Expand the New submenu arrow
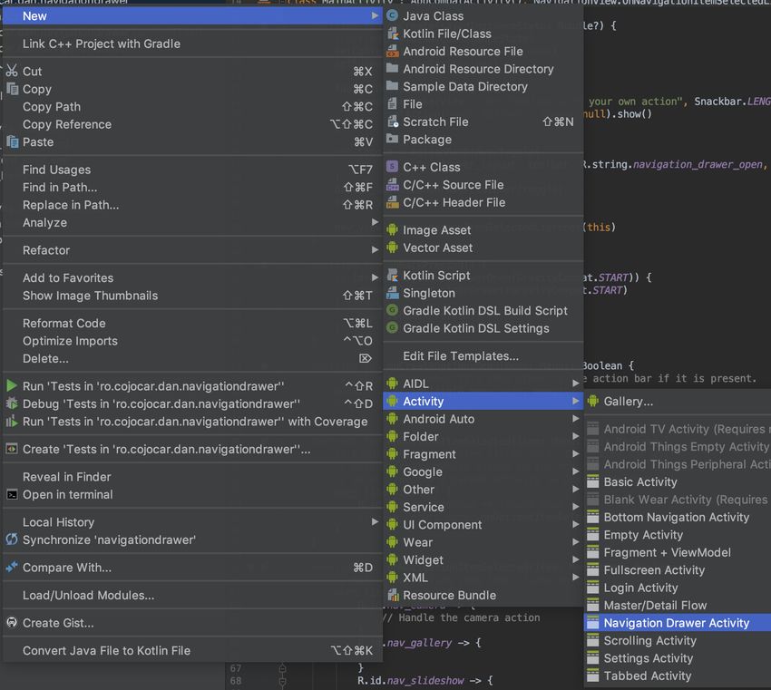Screen dimensions: 771x690 376,15
